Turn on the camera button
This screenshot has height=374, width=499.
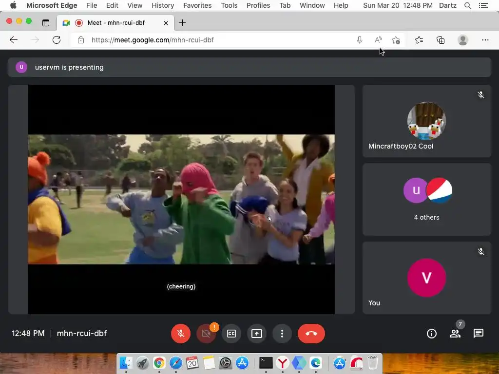point(206,334)
